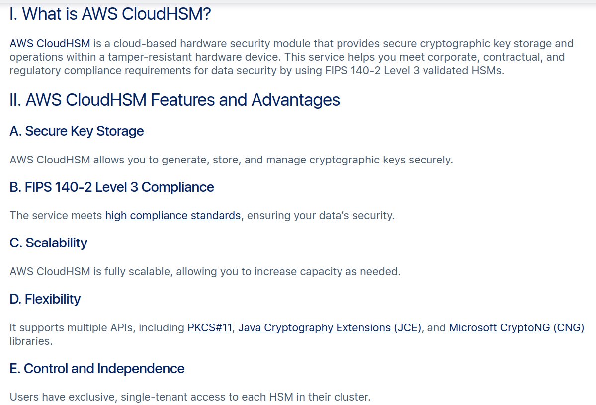Click the text 'ensuring your data's security'
Screen dimensions: 596x405
point(321,215)
